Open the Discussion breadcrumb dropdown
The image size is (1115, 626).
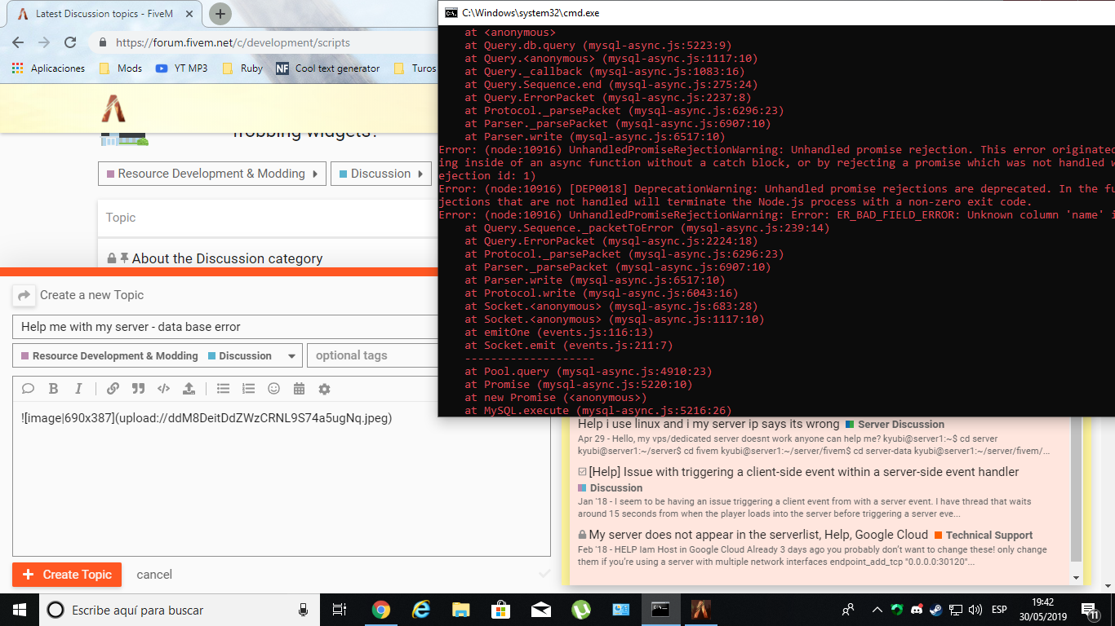[x=380, y=174]
